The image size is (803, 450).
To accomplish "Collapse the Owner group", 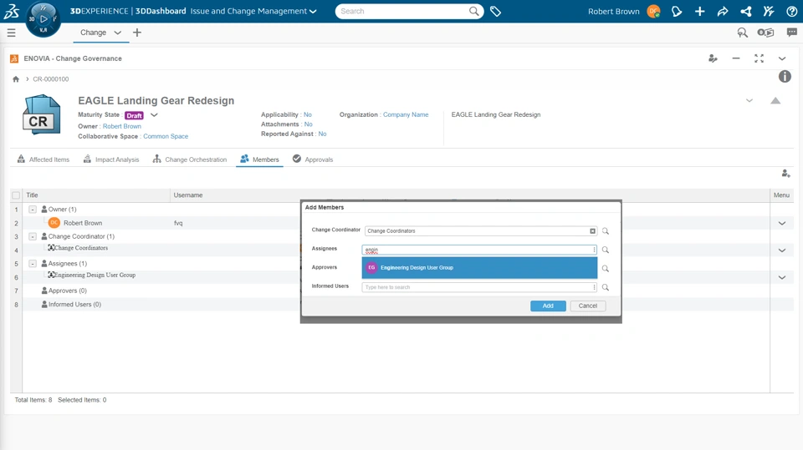I will pyautogui.click(x=33, y=210).
